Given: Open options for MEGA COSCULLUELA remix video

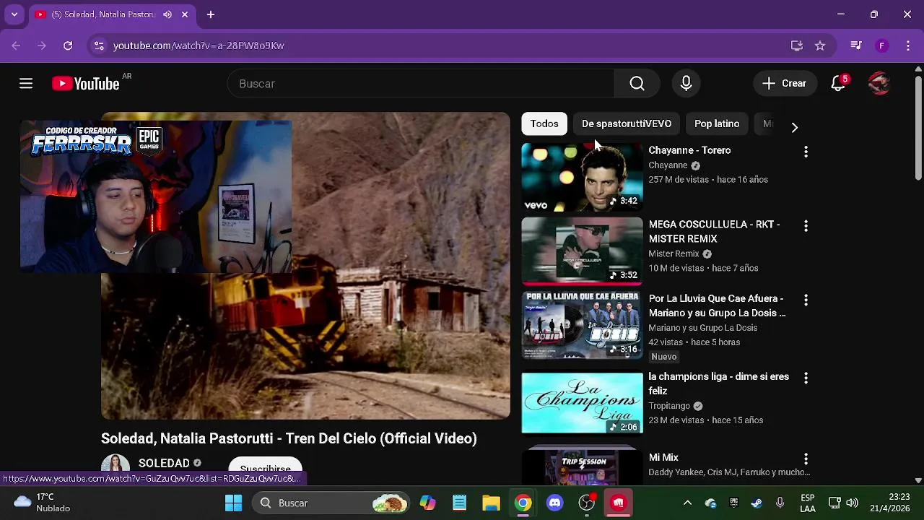Looking at the screenshot, I should click(806, 226).
